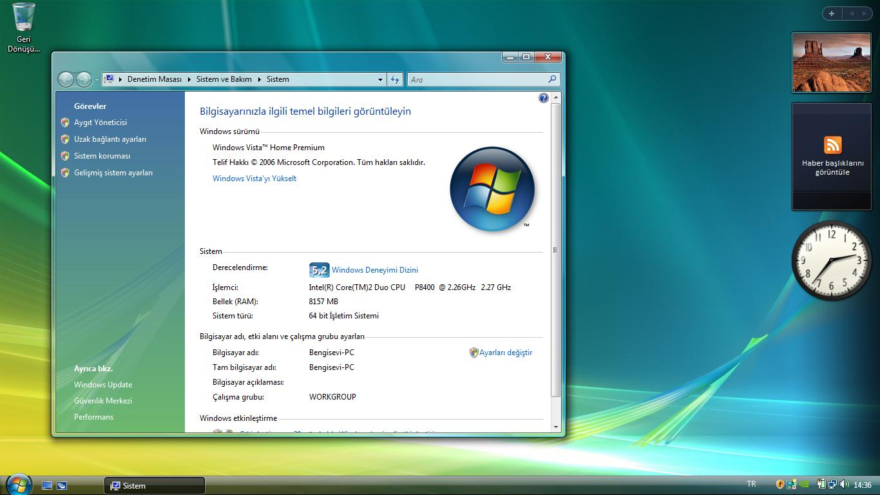The image size is (880, 495).
Task: Maximize the Sistem window
Action: click(526, 57)
